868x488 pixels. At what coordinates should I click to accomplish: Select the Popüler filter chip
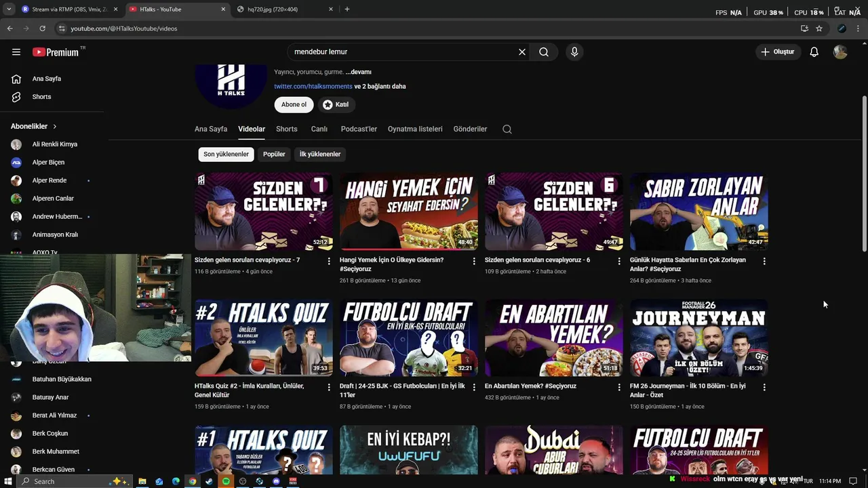[x=274, y=154]
